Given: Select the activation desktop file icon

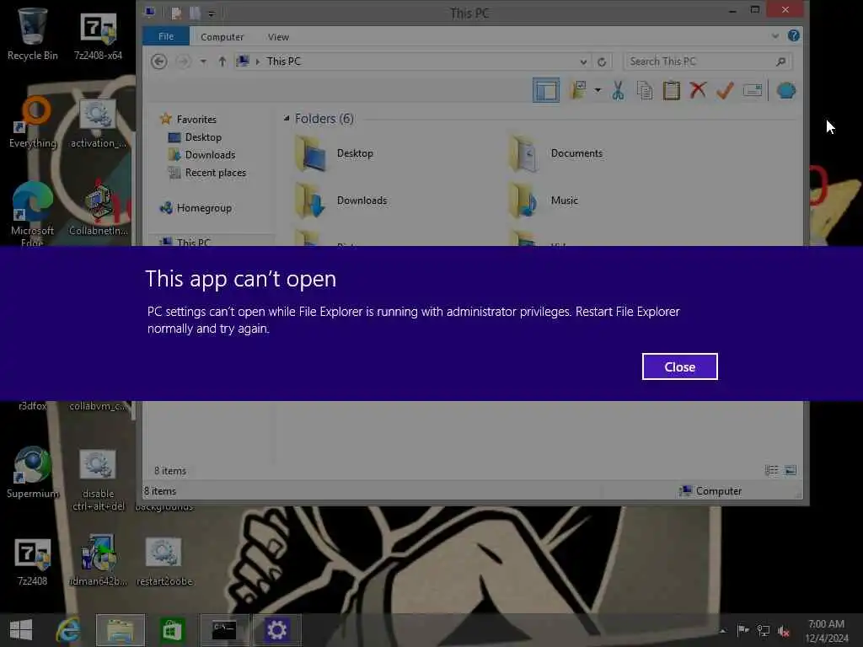Looking at the screenshot, I should tap(98, 122).
